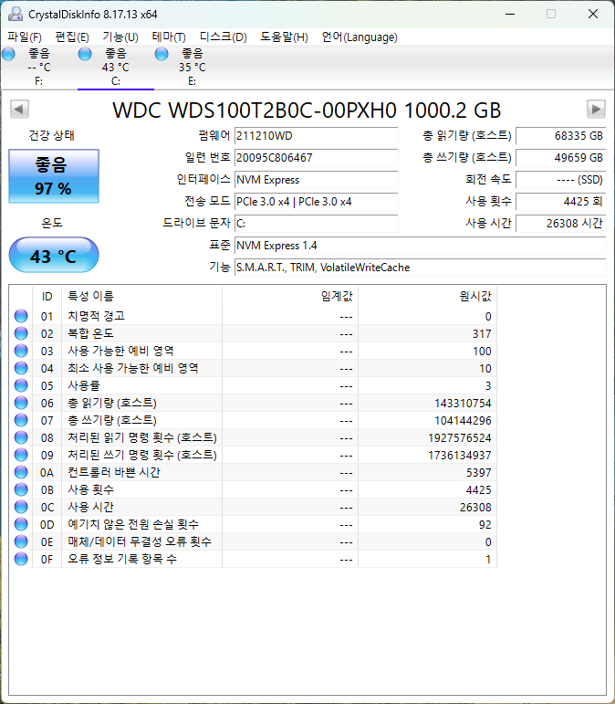615x704 pixels.
Task: Click the firmware field 211210WD
Action: tap(317, 136)
